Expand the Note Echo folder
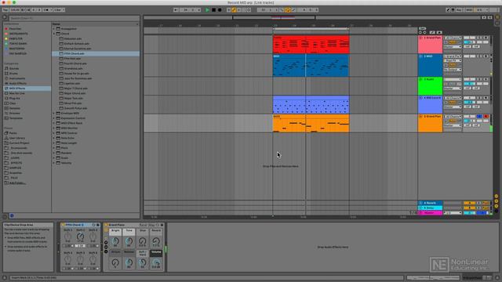Screen dimensions: 502x282 coord(54,138)
